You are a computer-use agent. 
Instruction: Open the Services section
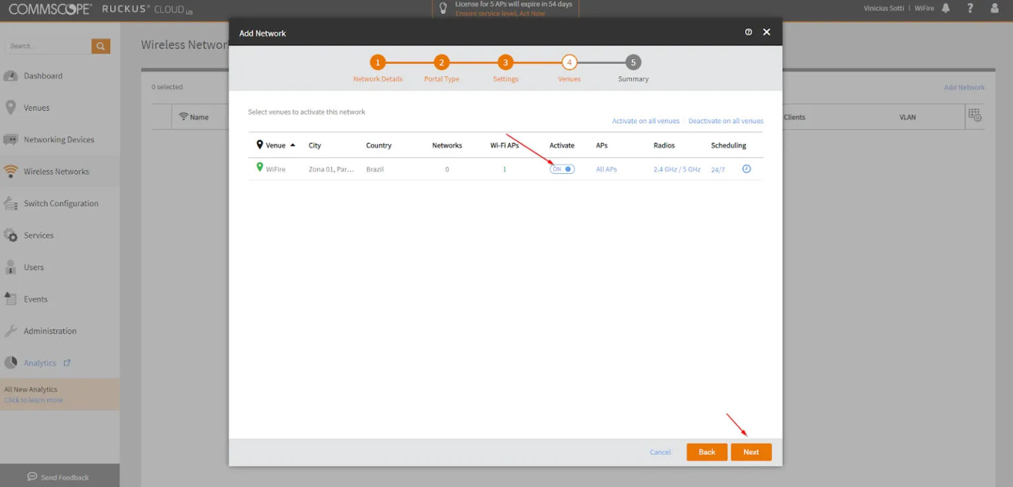[x=38, y=235]
